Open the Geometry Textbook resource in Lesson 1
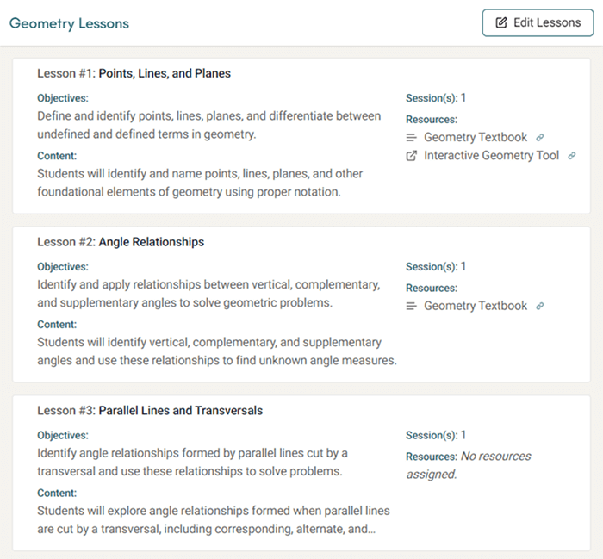This screenshot has width=603, height=559. (475, 138)
